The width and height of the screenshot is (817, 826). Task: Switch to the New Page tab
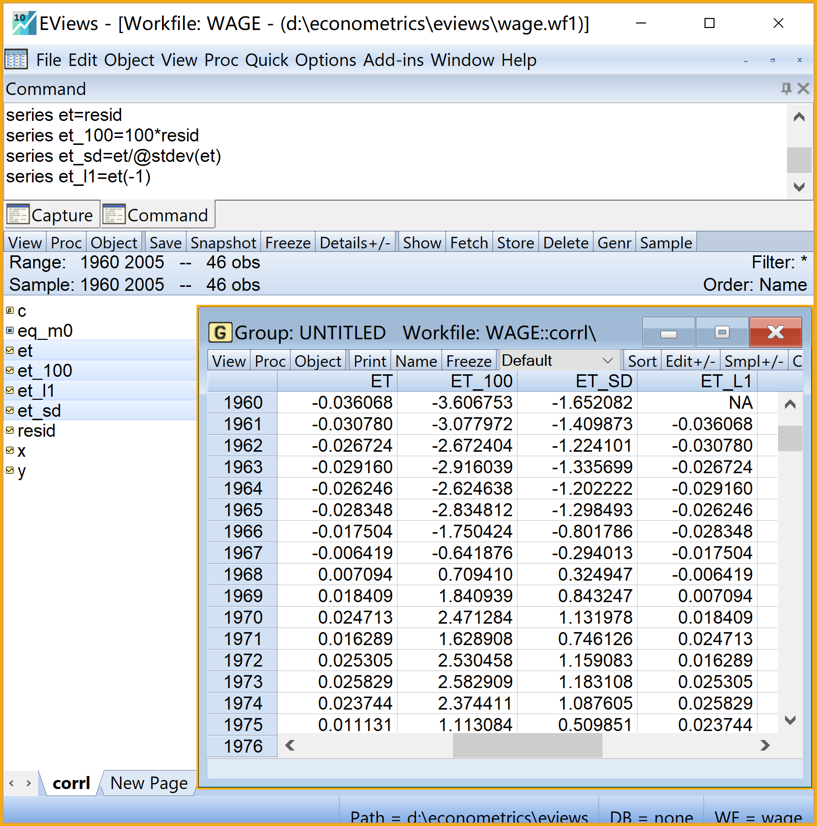click(x=149, y=783)
